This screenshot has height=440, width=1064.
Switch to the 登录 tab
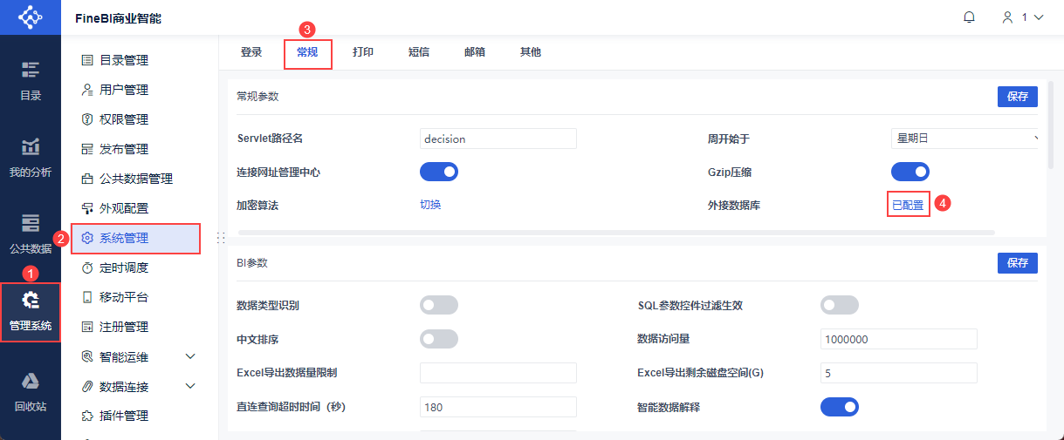[251, 52]
